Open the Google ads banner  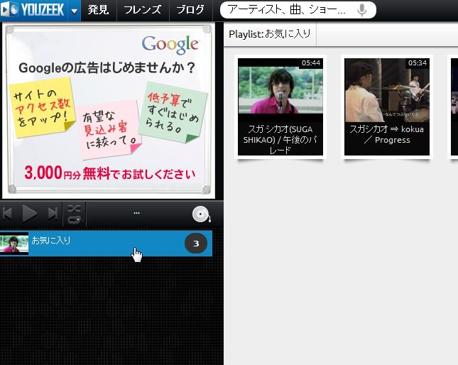tap(109, 110)
